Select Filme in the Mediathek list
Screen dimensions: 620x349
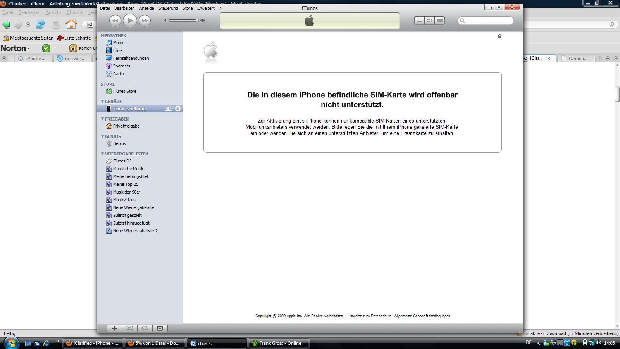[118, 50]
